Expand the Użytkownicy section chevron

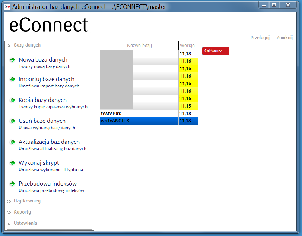click(x=9, y=201)
